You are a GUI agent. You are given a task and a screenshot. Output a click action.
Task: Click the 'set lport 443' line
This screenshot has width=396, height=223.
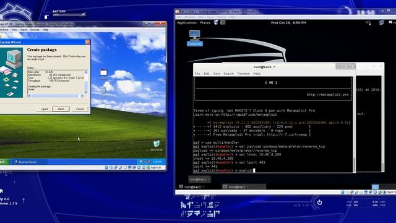[229, 162]
